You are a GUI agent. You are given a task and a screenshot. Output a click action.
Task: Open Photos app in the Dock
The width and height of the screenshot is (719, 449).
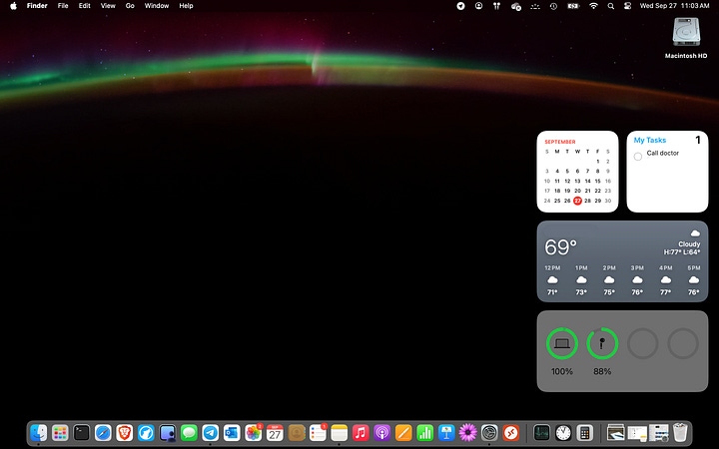[253, 432]
